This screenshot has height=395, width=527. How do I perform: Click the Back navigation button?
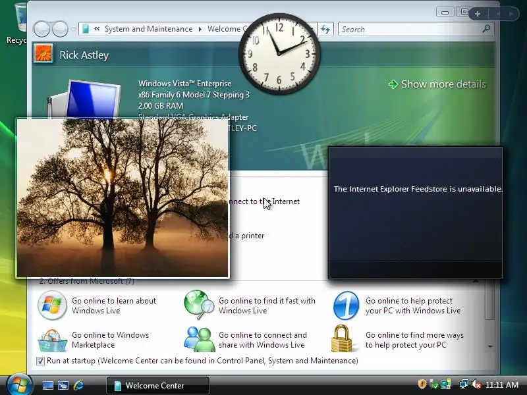(x=42, y=29)
